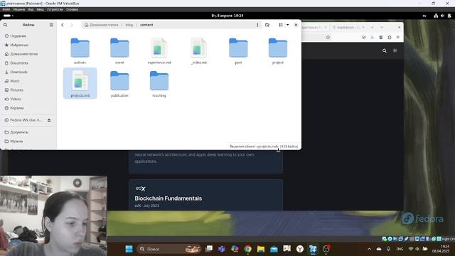Open VirtualBox Справка menu
The image size is (455, 256).
click(x=72, y=9)
